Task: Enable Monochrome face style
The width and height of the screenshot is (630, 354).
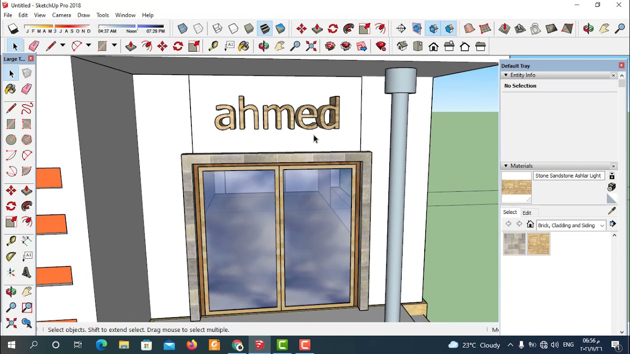Action: point(281,29)
